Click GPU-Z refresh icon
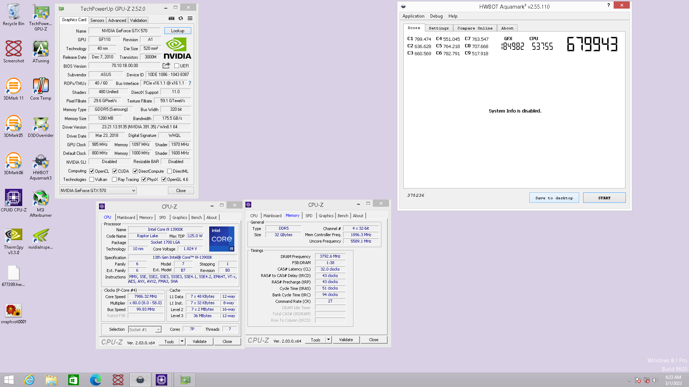Image resolution: width=689 pixels, height=387 pixels. tap(181, 18)
